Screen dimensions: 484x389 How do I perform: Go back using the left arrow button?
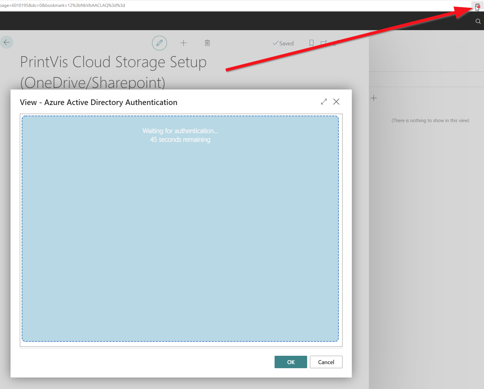coord(7,42)
